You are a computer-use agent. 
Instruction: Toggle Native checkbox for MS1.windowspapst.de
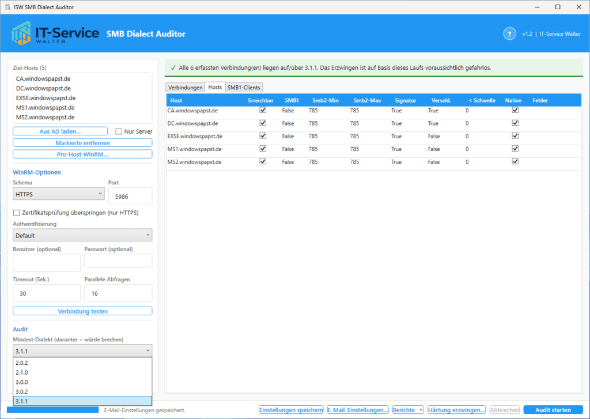click(x=515, y=149)
